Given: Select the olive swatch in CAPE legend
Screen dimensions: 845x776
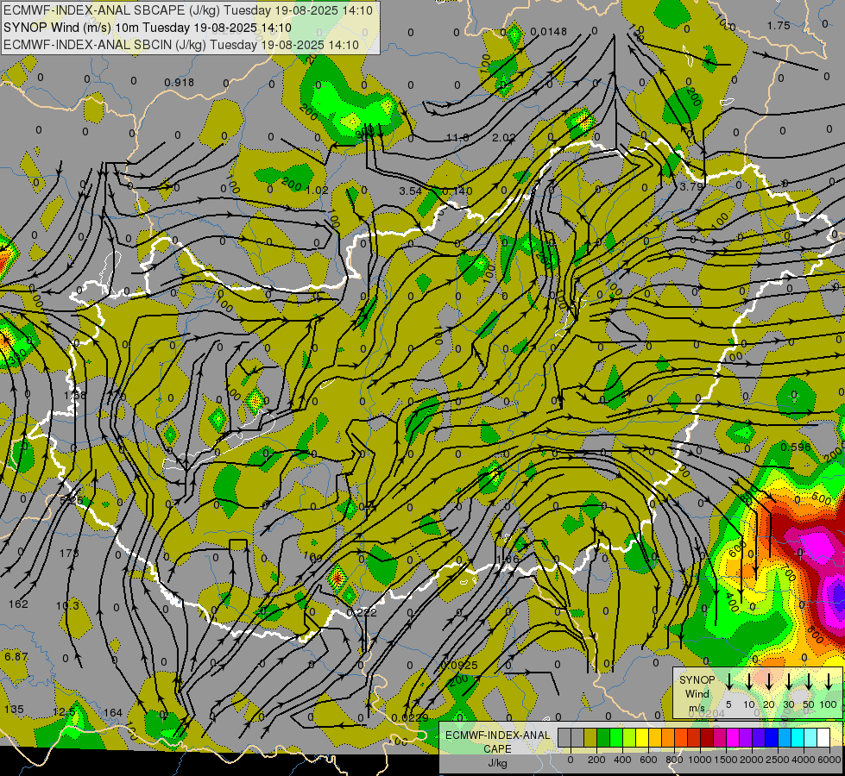Looking at the screenshot, I should click(x=590, y=737).
